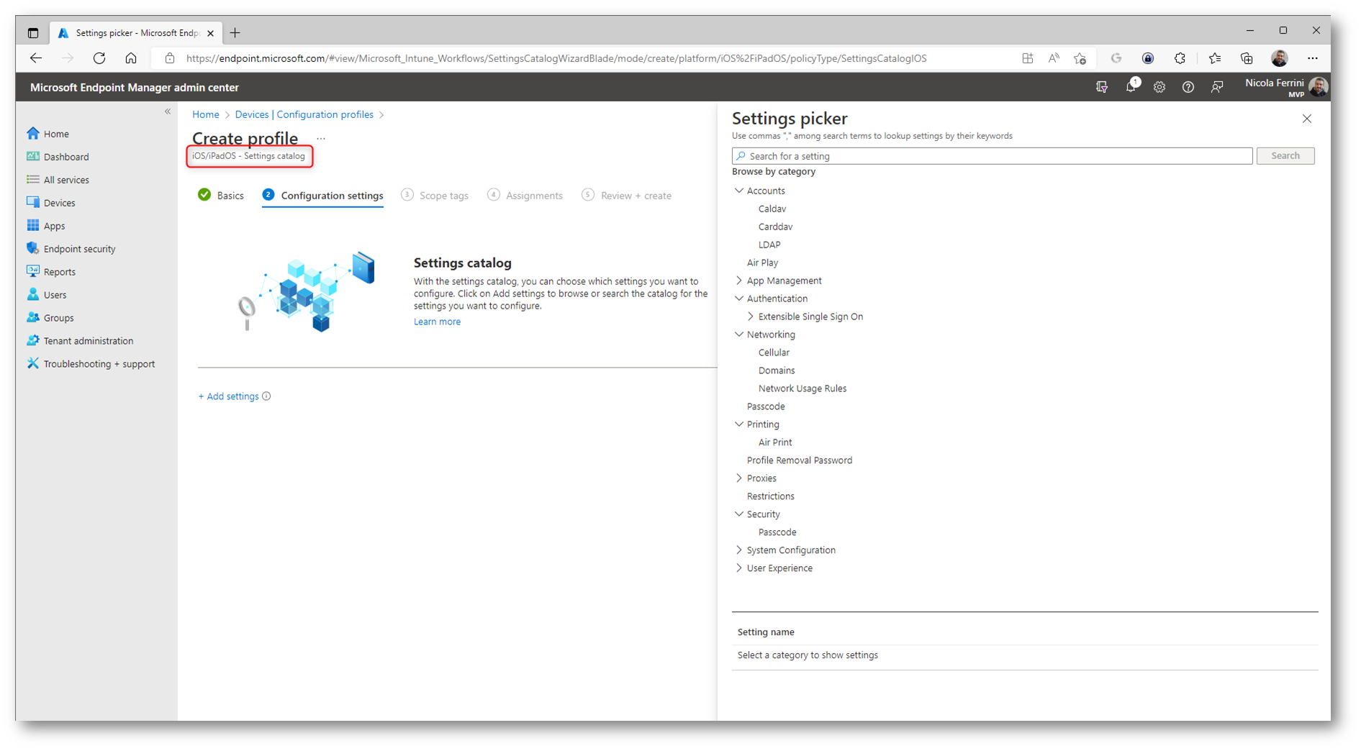Select LDAP category
This screenshot has width=1361, height=751.
[x=769, y=245]
